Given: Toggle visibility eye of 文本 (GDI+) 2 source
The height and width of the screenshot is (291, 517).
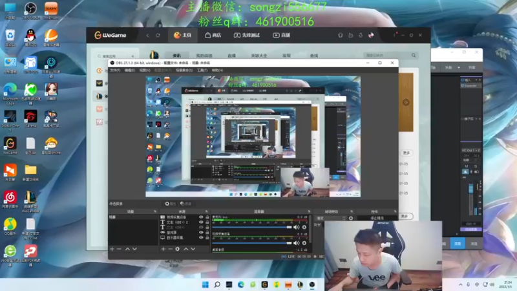Looking at the screenshot, I should tap(201, 222).
